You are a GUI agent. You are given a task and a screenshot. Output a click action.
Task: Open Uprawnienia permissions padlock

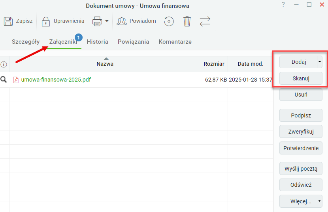click(45, 22)
